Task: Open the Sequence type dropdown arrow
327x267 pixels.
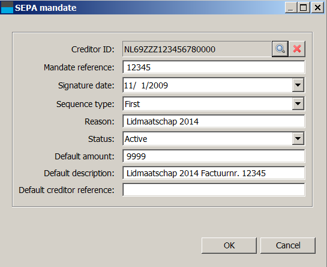Action: (298, 103)
